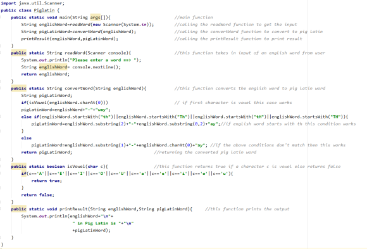Collapse the printResult method fold marker
367x249 pixels.
click(x=1, y=209)
